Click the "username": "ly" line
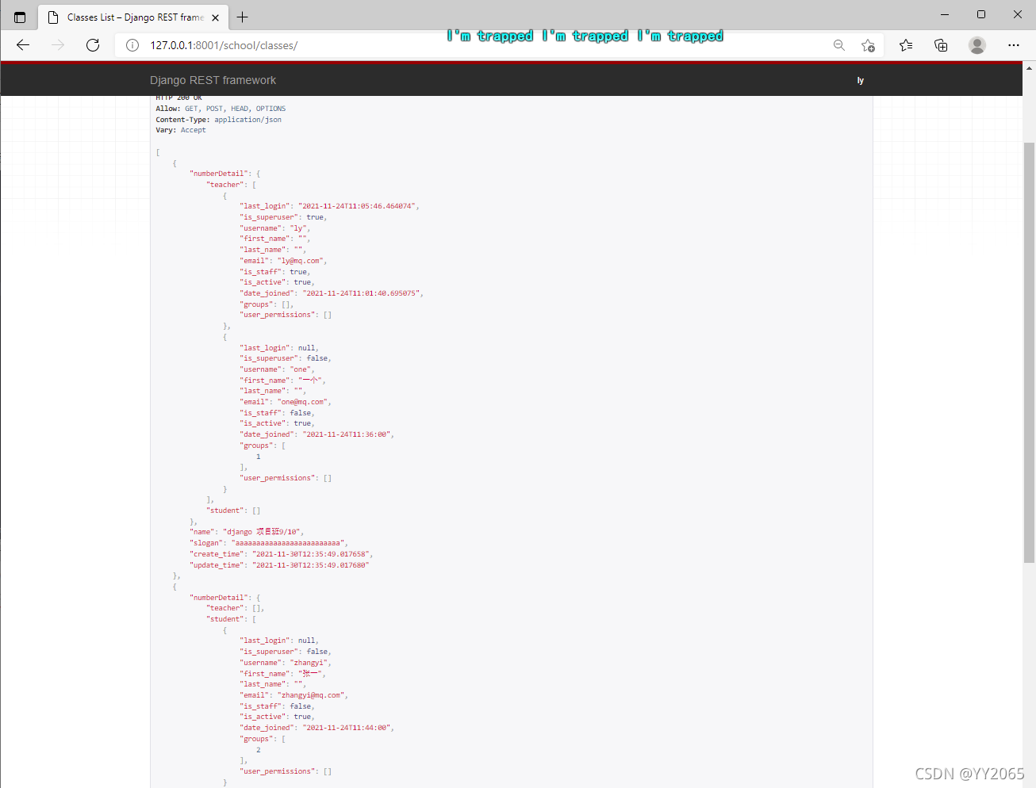 pos(275,228)
